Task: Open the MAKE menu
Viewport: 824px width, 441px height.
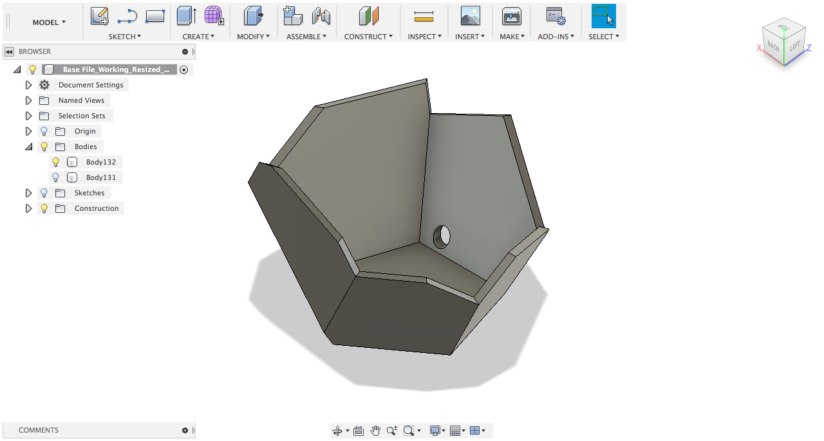Action: click(512, 37)
